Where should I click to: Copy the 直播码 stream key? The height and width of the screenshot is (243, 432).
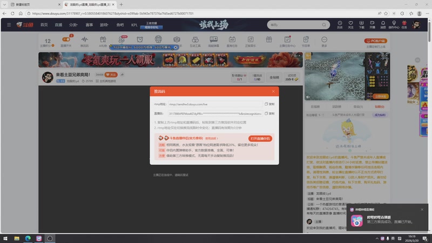[x=269, y=113]
